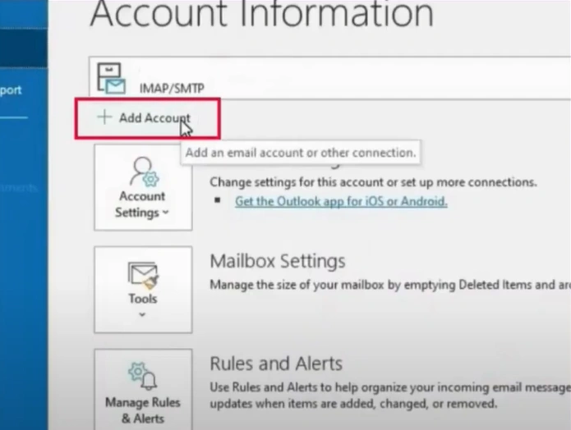Click the Account Settings person-gear icon
571x430 pixels.
(x=145, y=172)
